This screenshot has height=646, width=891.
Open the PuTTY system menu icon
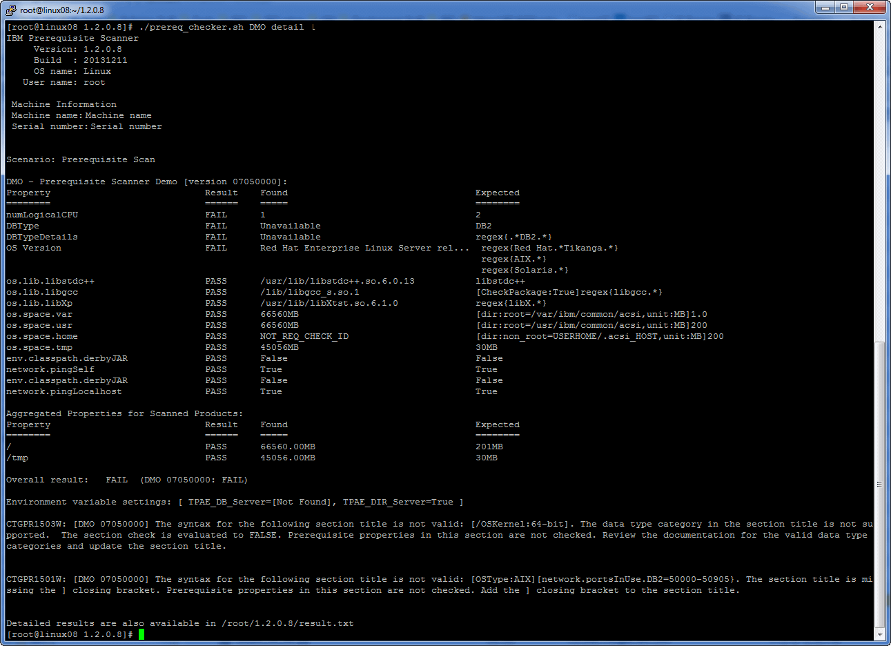pos(11,10)
